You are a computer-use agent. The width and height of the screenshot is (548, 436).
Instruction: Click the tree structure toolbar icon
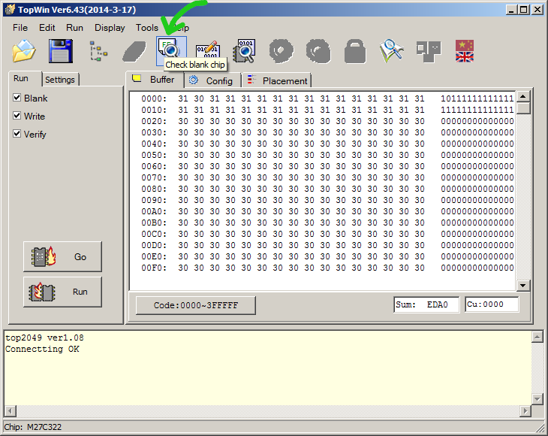point(98,51)
